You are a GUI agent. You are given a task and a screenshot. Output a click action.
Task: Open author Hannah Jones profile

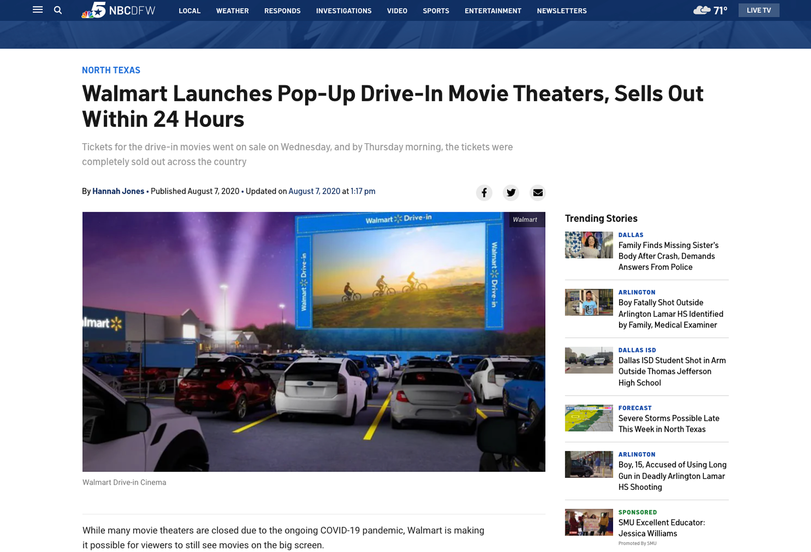118,191
